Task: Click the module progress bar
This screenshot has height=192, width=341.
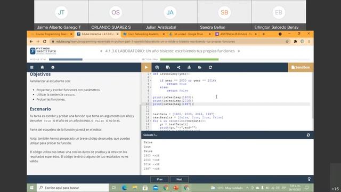Action: (x=94, y=59)
